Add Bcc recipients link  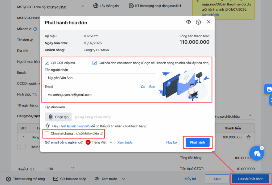pos(152,87)
